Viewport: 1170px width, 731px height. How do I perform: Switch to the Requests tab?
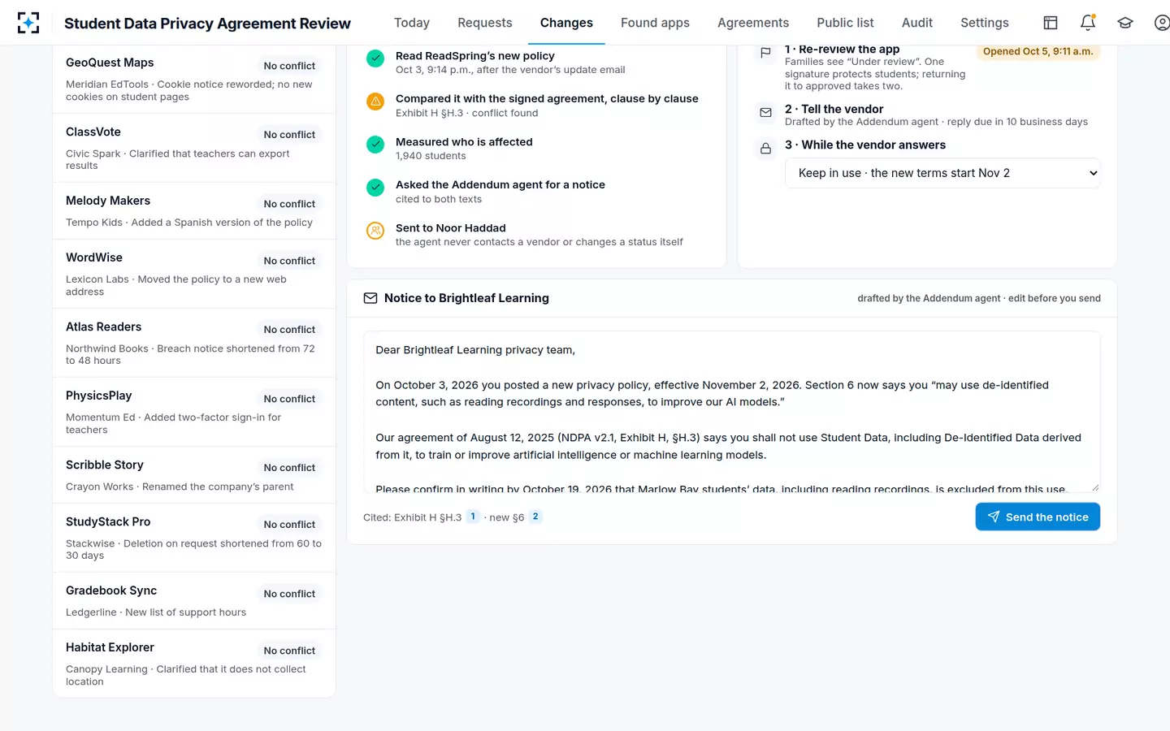tap(485, 23)
